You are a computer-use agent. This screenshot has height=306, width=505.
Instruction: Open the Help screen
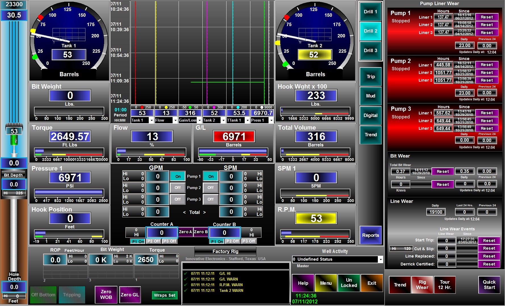pos(303,283)
